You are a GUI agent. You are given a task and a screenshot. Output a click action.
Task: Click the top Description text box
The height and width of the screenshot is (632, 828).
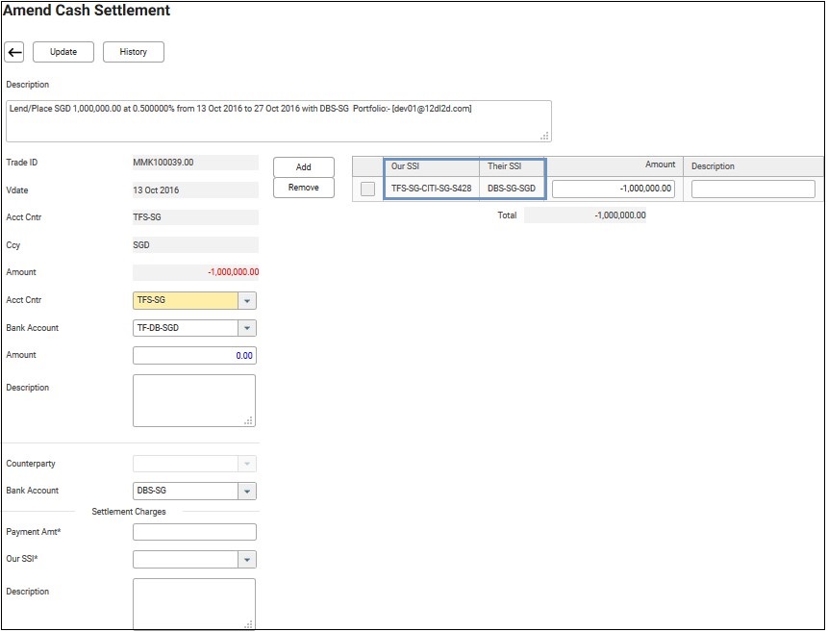coord(278,120)
